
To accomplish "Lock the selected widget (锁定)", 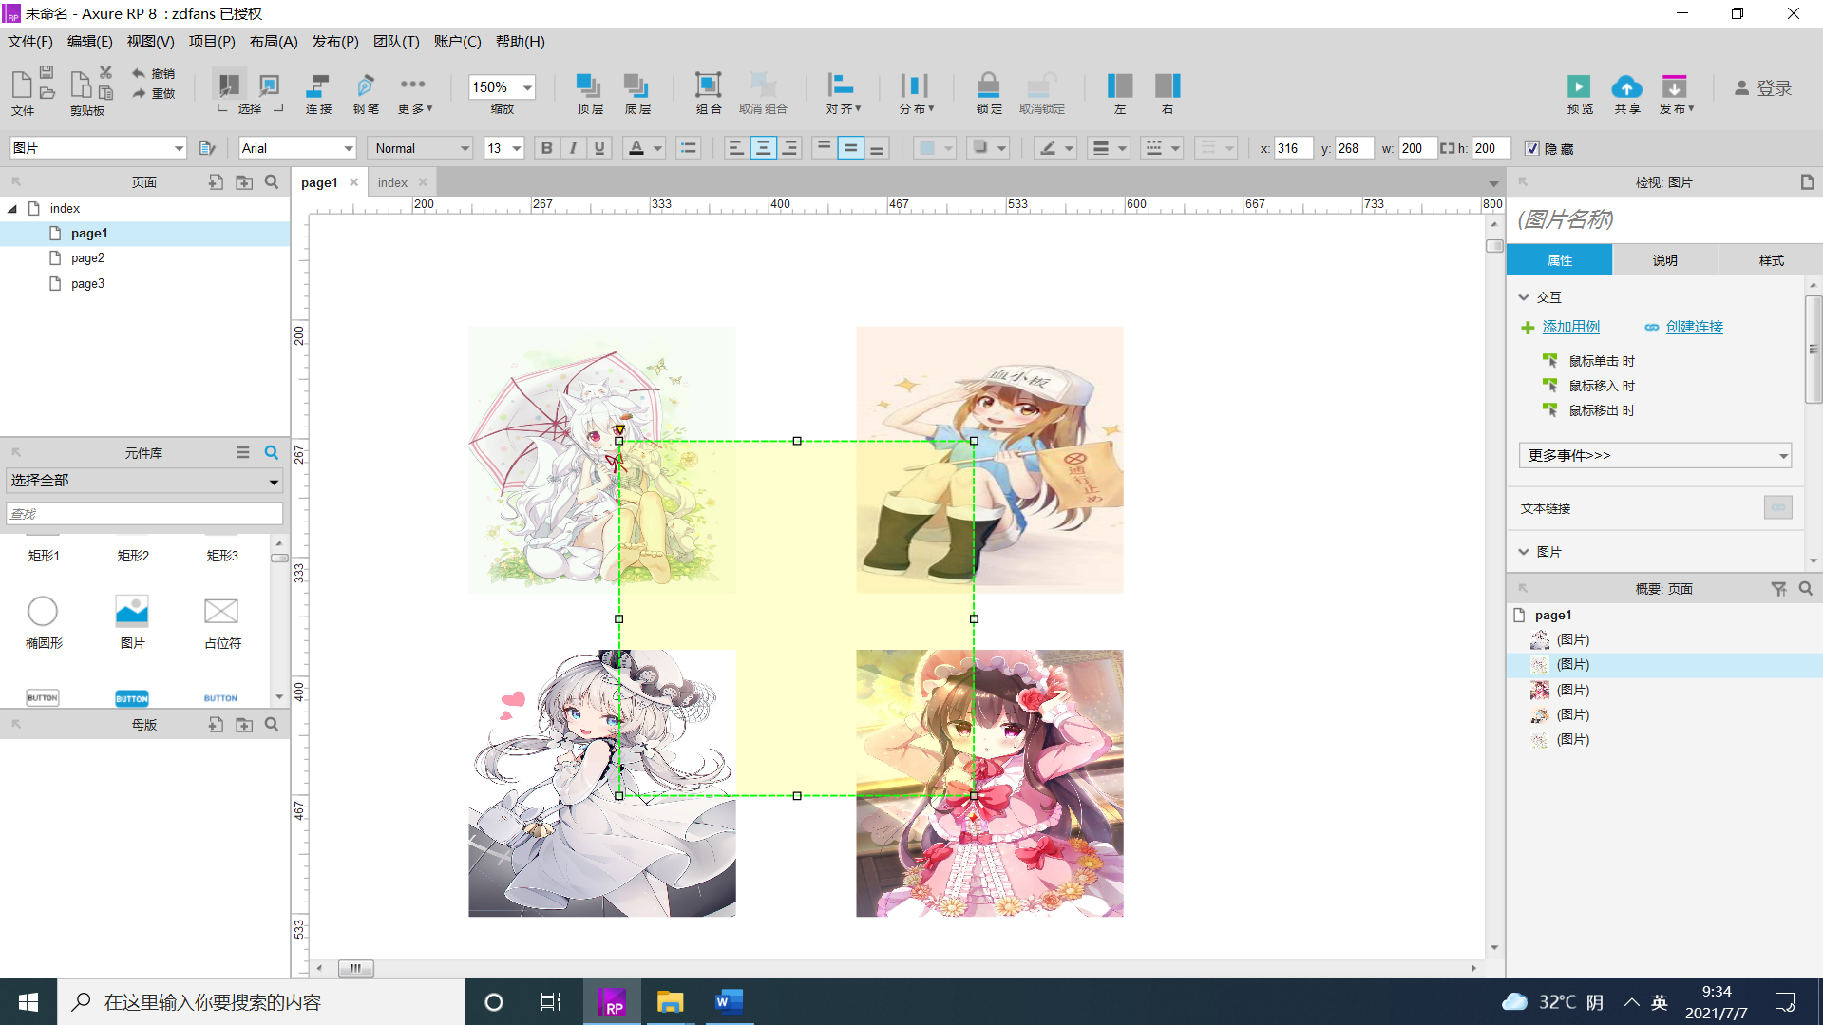I will (x=989, y=93).
